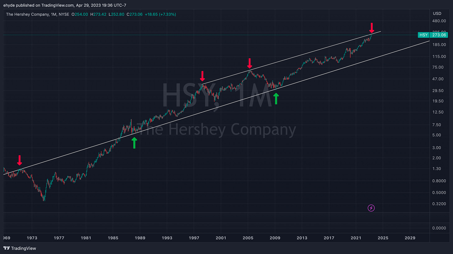453x254 pixels.
Task: Click the 2017 year label on time axis
Action: coord(329,238)
